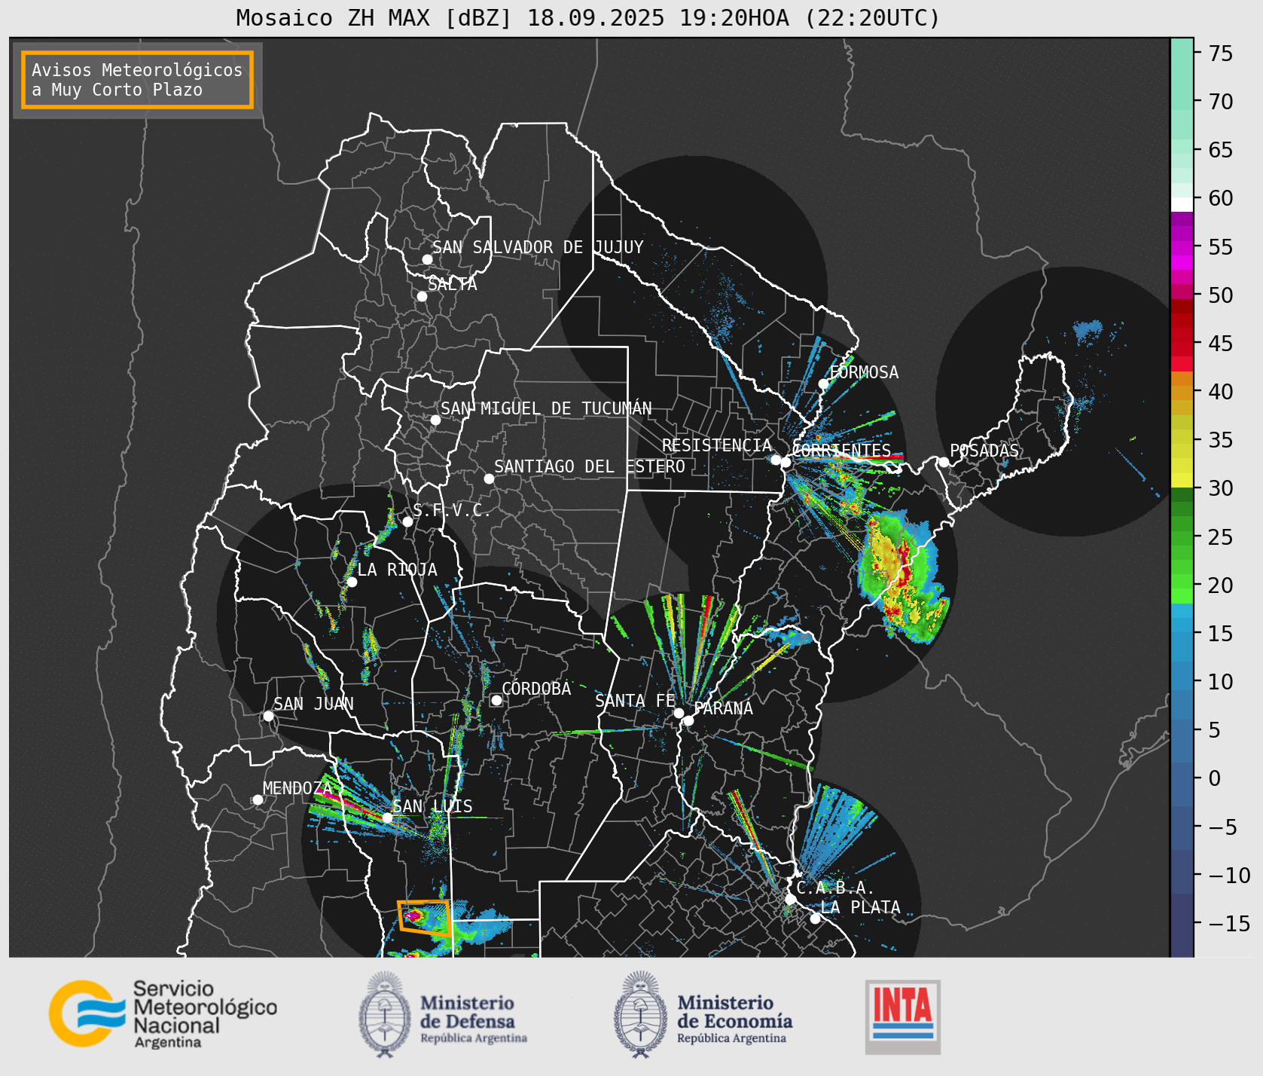Click the yellow 30 dBZ colorbar band
Image resolution: width=1263 pixels, height=1076 pixels.
(x=1182, y=480)
